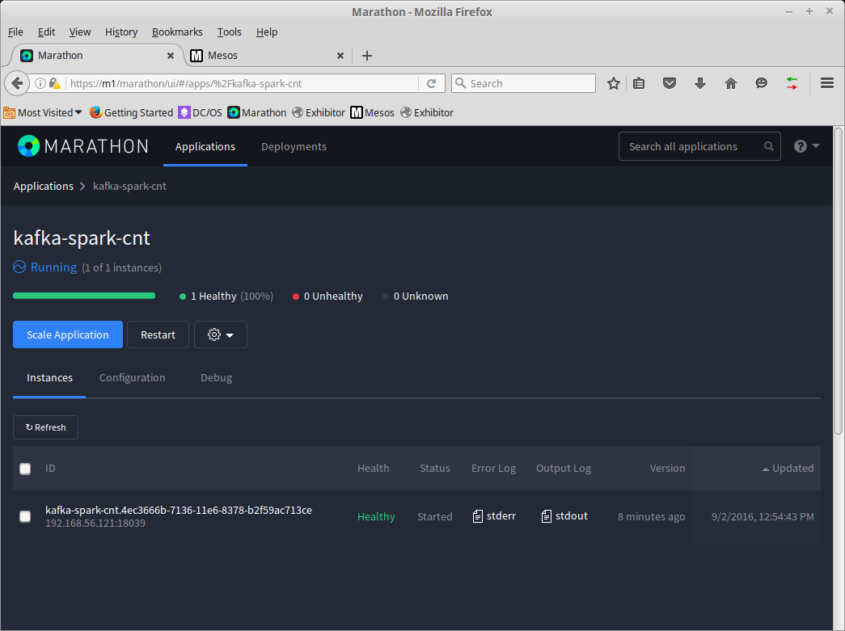
Task: Open Getting Started bookmark
Action: (x=132, y=112)
